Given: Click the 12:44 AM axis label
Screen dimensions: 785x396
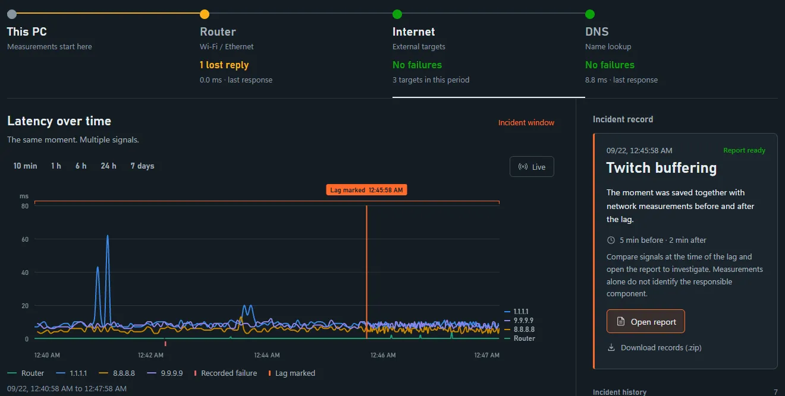Looking at the screenshot, I should click(x=267, y=356).
